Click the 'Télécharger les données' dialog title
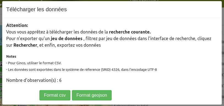This screenshot has height=106, width=224. (37, 9)
